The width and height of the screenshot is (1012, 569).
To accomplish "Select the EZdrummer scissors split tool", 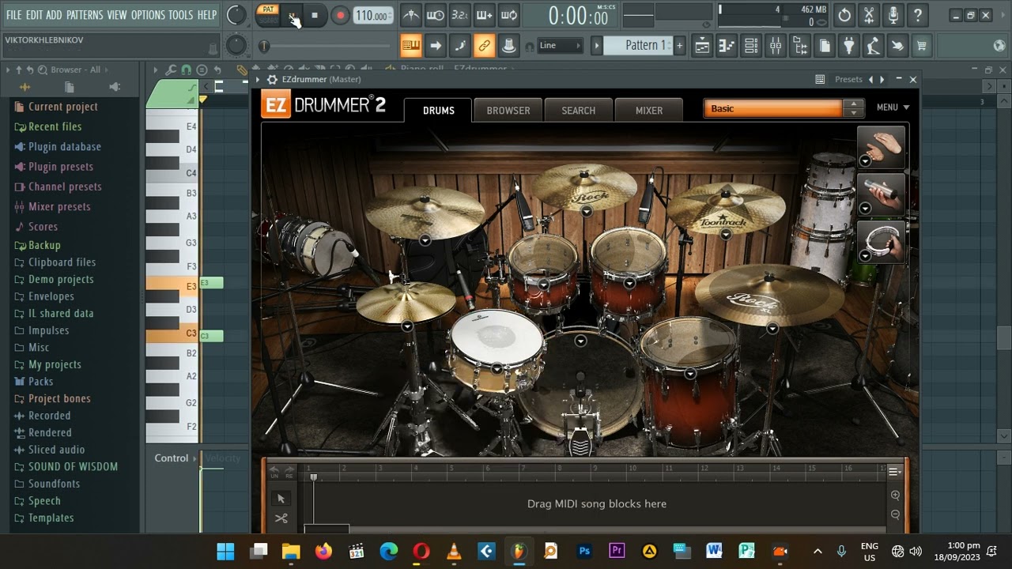I will click(x=281, y=518).
